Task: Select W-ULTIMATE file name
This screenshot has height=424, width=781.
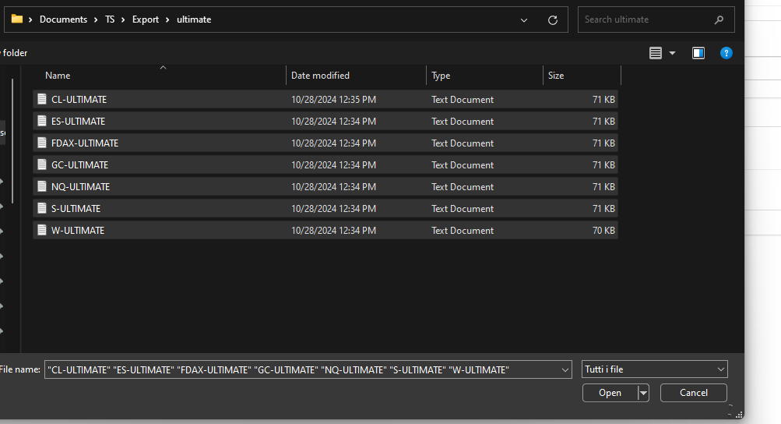Action: point(78,231)
